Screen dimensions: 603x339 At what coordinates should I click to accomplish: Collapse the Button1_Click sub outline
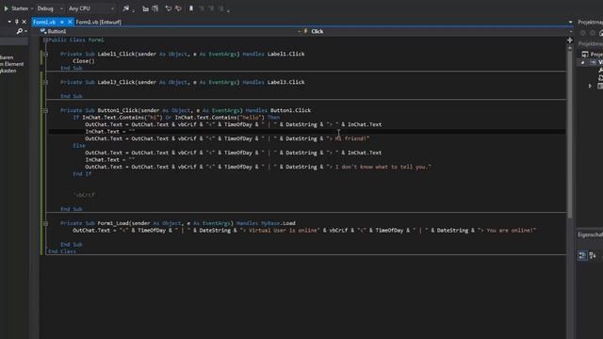coord(45,111)
